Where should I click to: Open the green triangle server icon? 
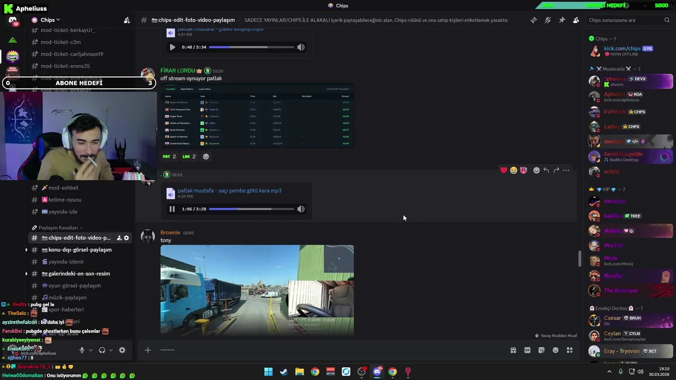tap(13, 40)
